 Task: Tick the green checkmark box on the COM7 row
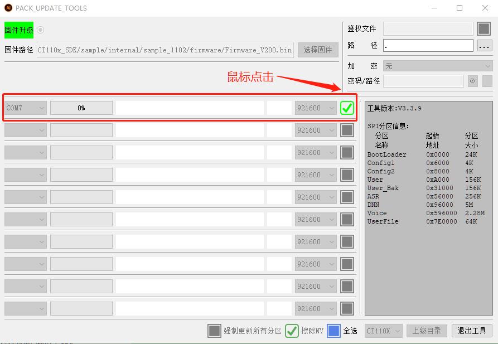[x=347, y=108]
